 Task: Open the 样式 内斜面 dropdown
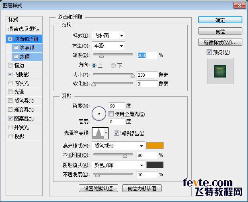coord(108,35)
